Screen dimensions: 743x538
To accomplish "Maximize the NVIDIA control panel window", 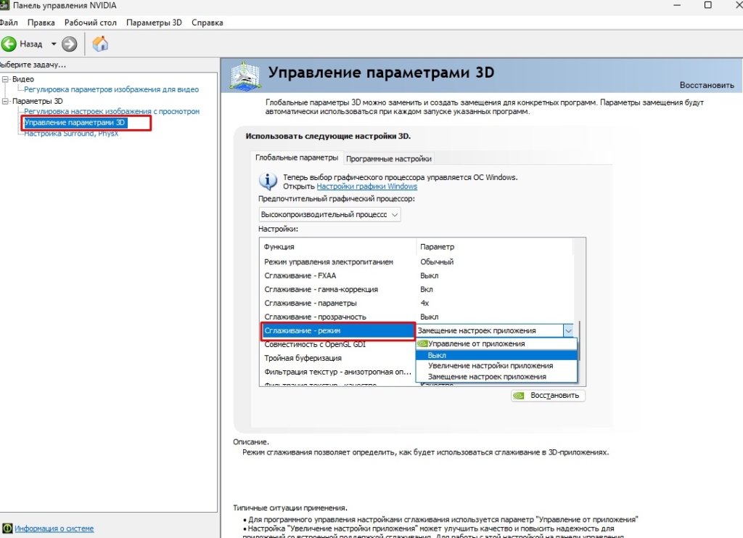I will click(x=708, y=5).
